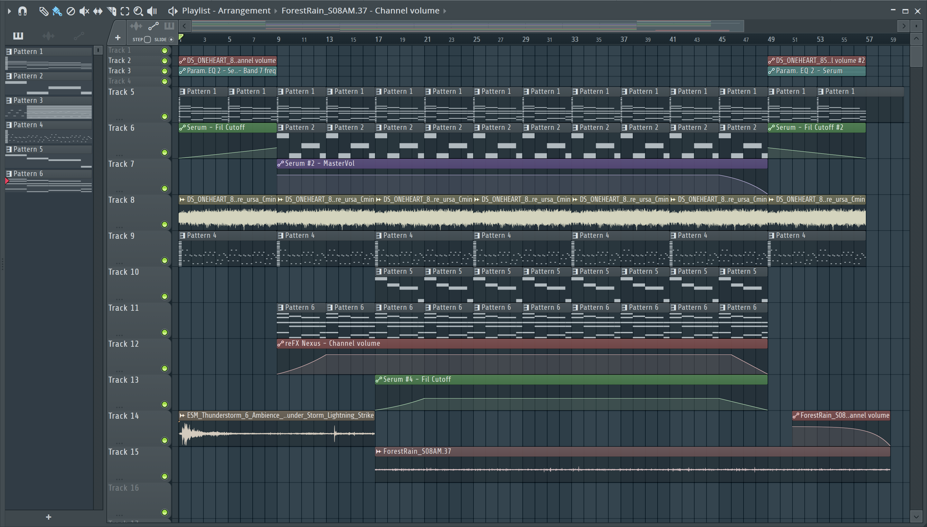Image resolution: width=927 pixels, height=527 pixels.
Task: Select the Mute tool
Action: pyautogui.click(x=84, y=11)
